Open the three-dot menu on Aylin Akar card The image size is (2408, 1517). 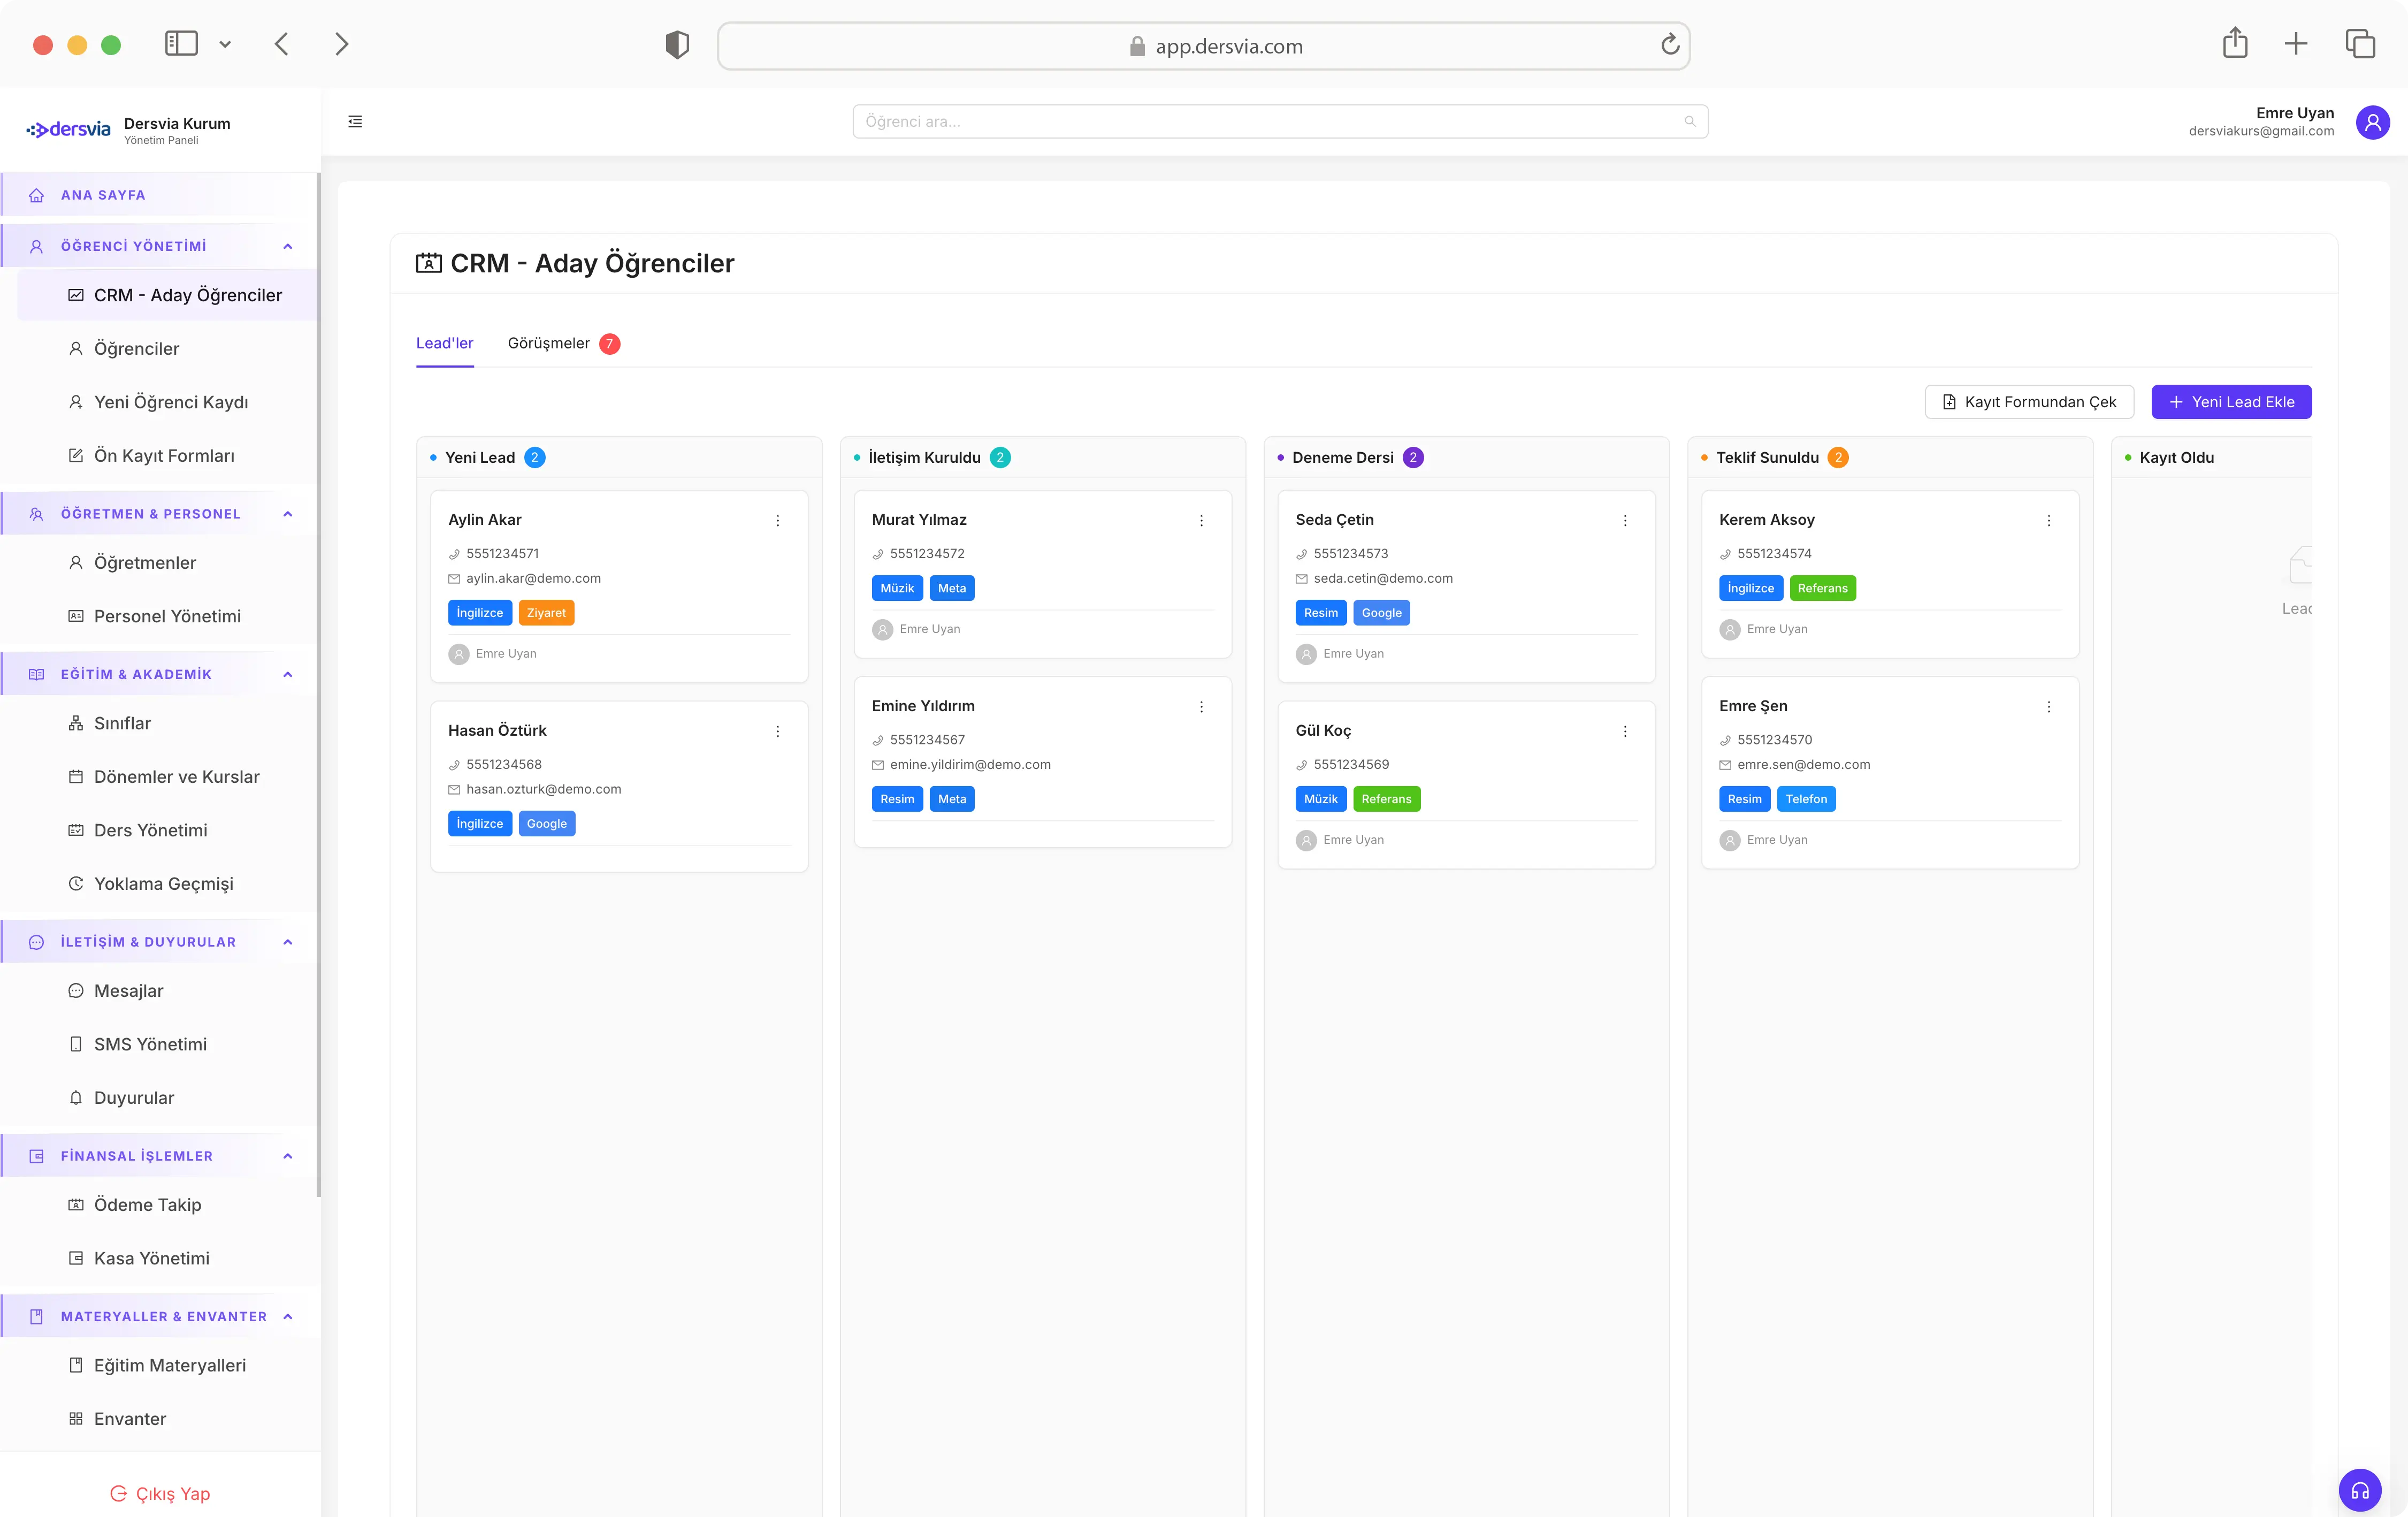pyautogui.click(x=777, y=520)
